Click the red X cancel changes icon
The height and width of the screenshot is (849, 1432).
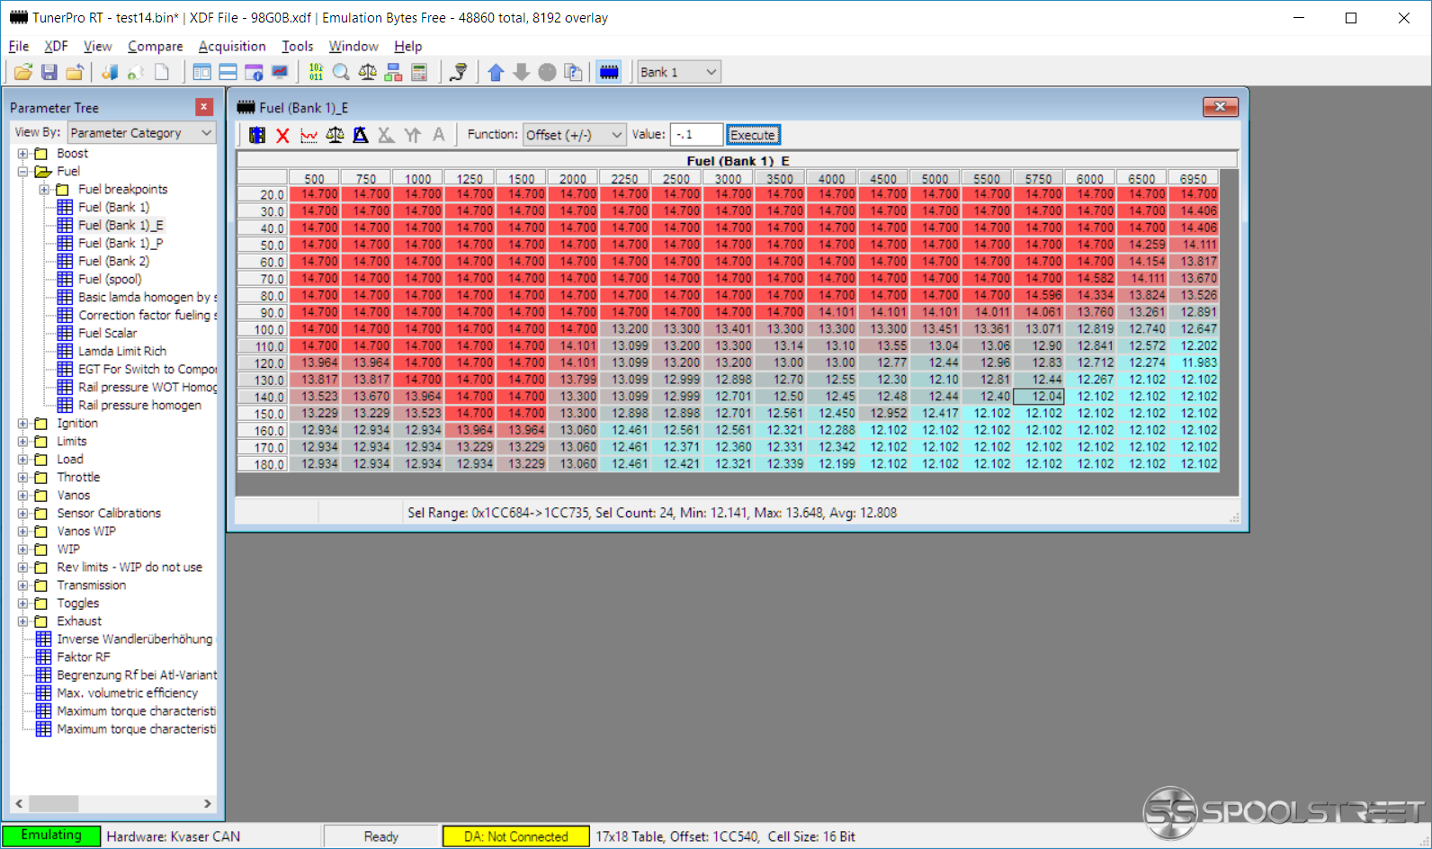click(282, 135)
